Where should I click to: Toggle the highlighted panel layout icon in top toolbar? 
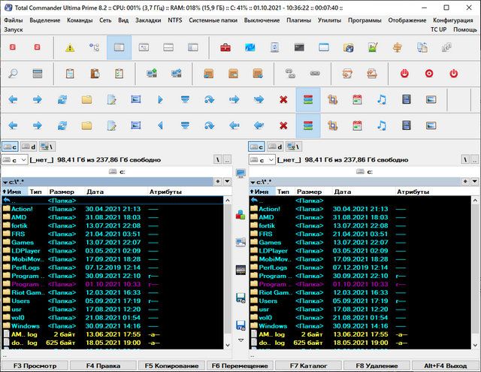click(119, 47)
